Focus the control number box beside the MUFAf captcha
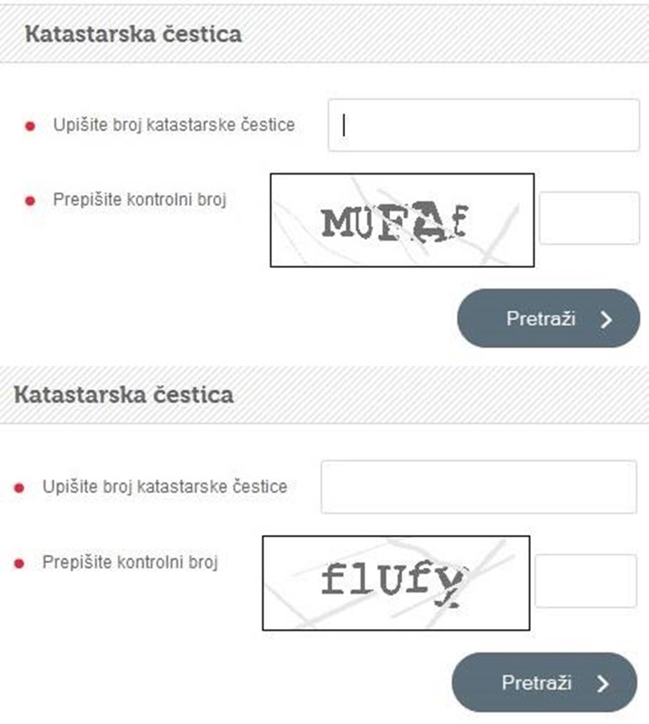 point(589,217)
